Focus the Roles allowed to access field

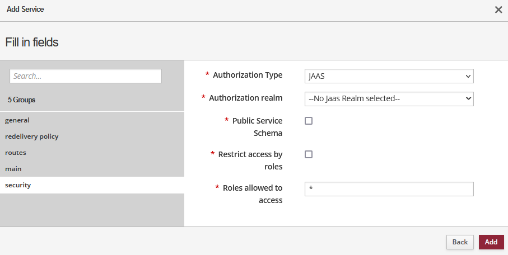389,189
